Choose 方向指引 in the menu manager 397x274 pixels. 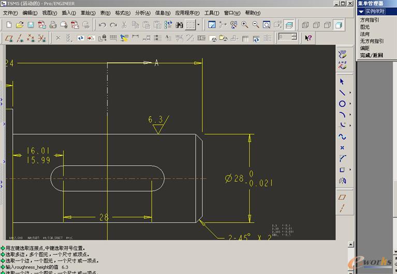point(370,20)
